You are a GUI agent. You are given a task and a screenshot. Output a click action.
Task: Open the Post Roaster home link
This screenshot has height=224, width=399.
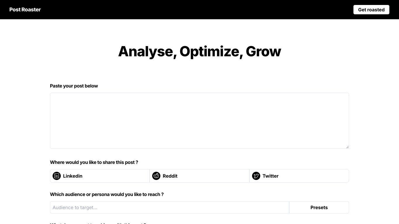pos(25,10)
